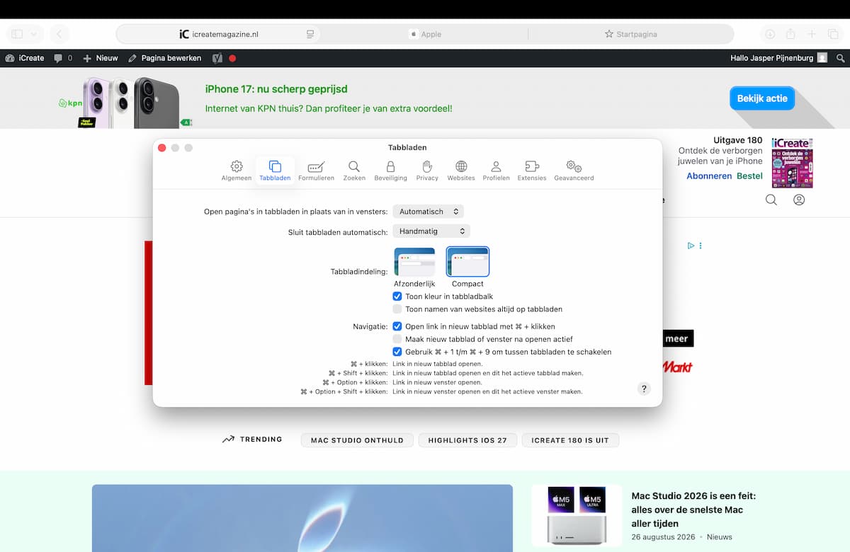Image resolution: width=850 pixels, height=552 pixels.
Task: Click the Abonneren link
Action: pyautogui.click(x=709, y=176)
